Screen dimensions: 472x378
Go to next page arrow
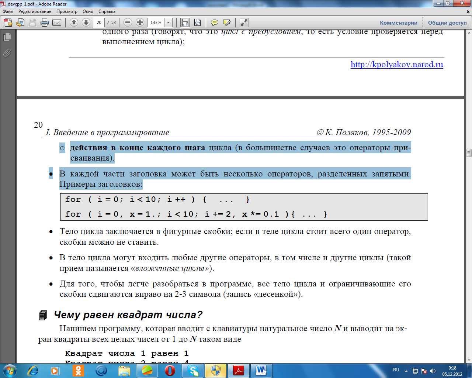(86, 23)
